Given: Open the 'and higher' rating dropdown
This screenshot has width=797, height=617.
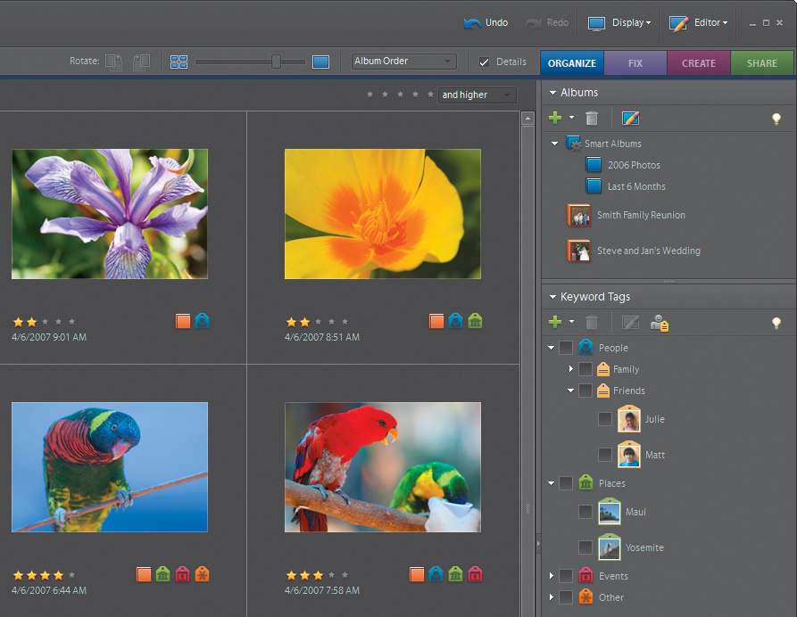Looking at the screenshot, I should 477,95.
